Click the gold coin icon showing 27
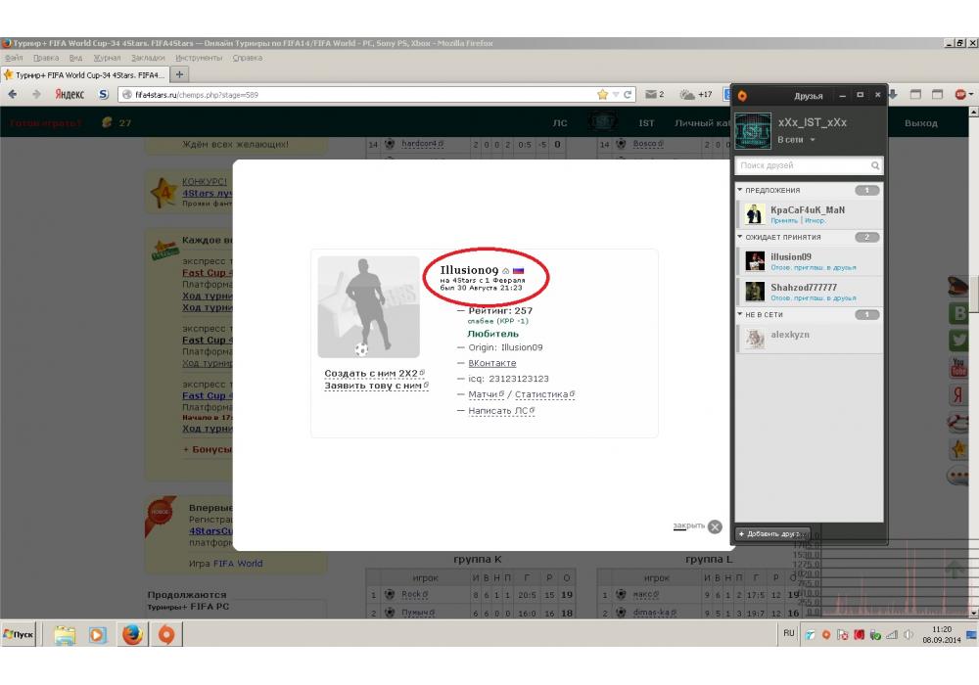 pyautogui.click(x=107, y=122)
